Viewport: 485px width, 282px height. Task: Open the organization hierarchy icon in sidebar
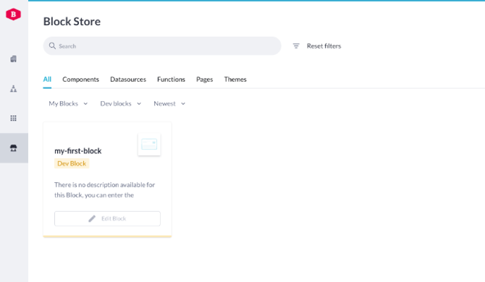point(13,89)
